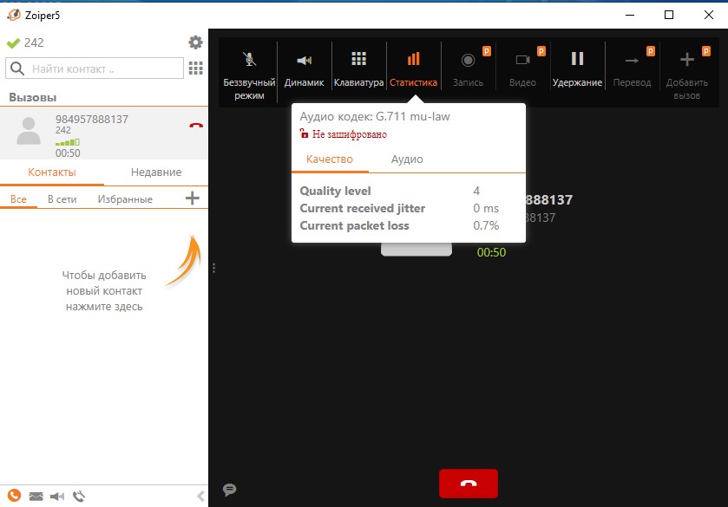The width and height of the screenshot is (728, 507).
Task: Click the panel splitter dots handle
Action: click(x=213, y=268)
